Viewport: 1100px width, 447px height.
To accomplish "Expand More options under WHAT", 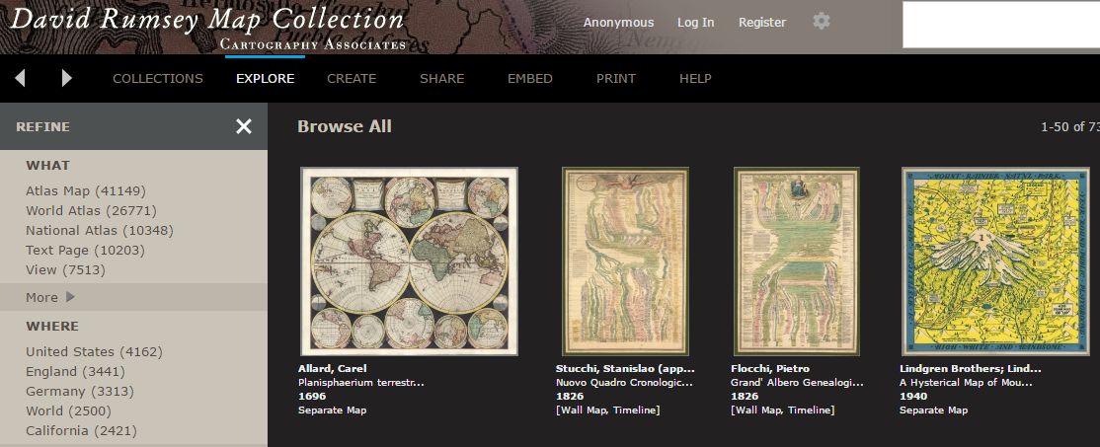I will tap(49, 297).
